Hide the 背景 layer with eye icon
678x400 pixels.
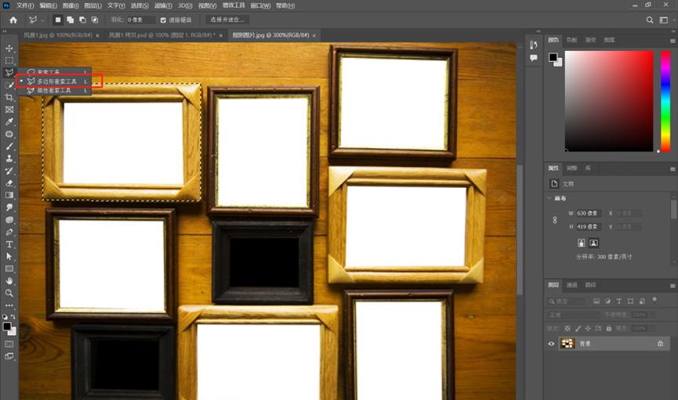coord(551,344)
